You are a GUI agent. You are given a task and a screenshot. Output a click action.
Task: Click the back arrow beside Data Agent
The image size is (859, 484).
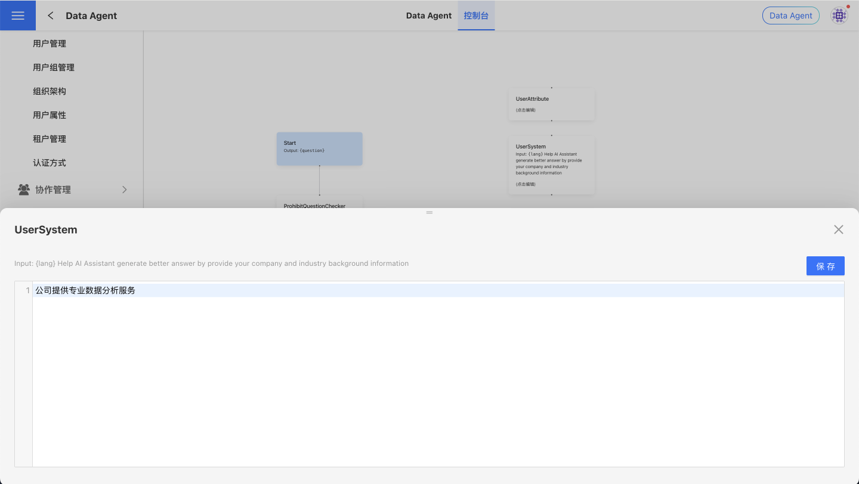(x=51, y=15)
